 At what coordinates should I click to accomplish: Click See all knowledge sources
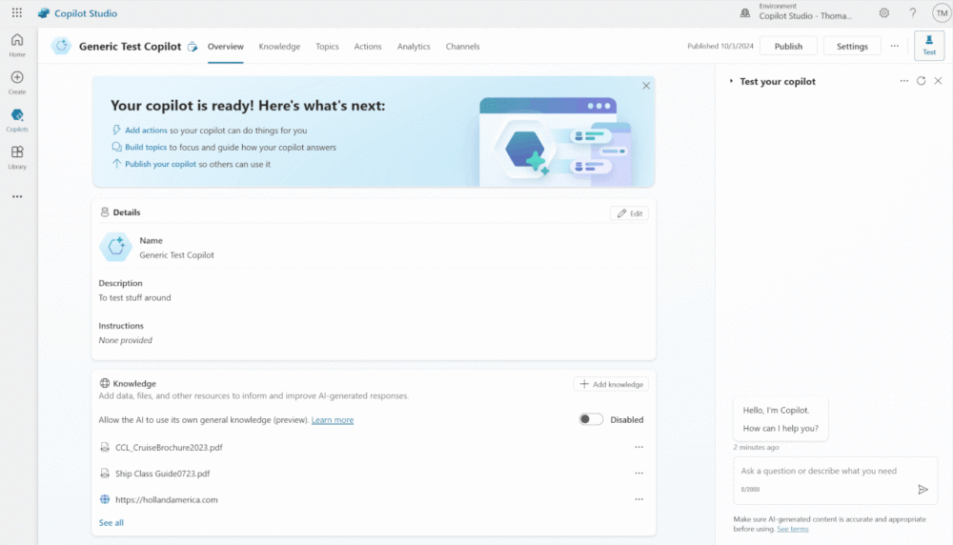point(112,522)
